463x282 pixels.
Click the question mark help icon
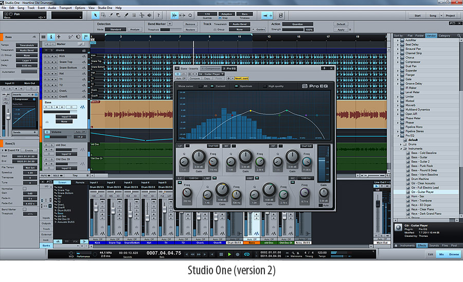point(159,15)
